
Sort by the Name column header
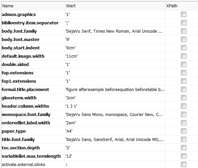(33, 6)
